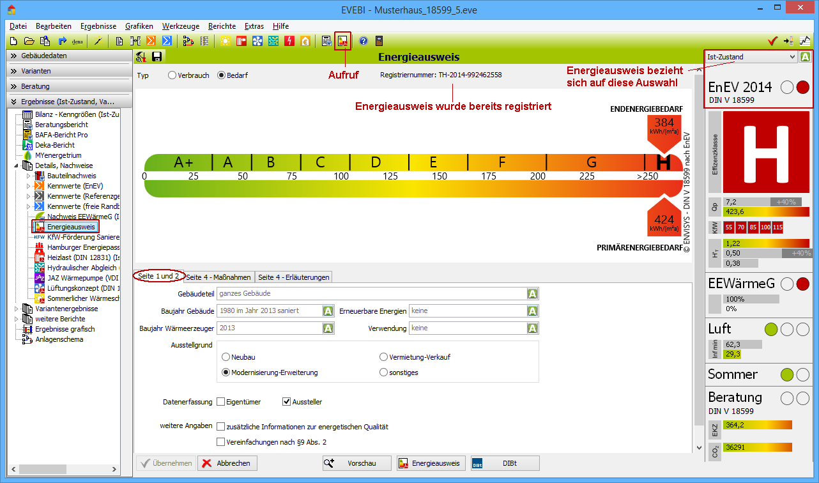Expand the Varianten panel
This screenshot has width=819, height=483.
(x=68, y=71)
